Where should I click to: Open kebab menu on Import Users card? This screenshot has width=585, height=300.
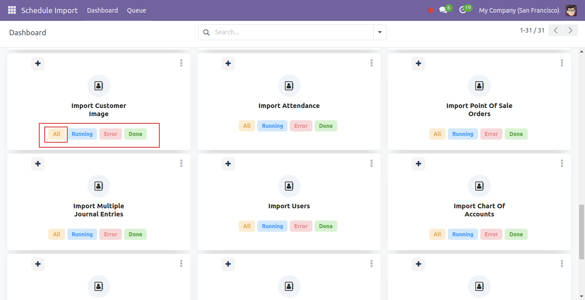point(371,164)
